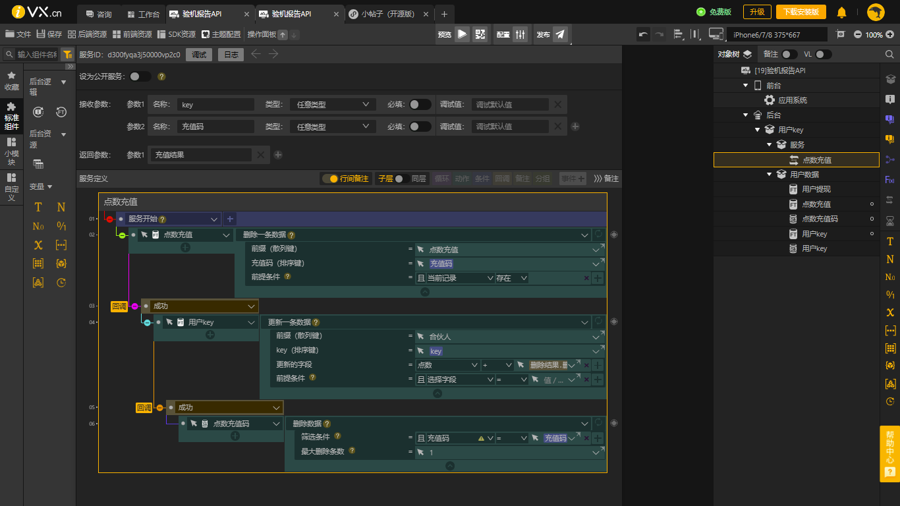Open the 服务开始 dropdown

(214, 219)
